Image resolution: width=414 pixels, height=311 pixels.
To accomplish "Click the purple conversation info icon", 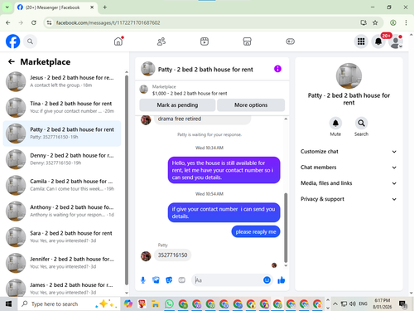I will [x=277, y=69].
